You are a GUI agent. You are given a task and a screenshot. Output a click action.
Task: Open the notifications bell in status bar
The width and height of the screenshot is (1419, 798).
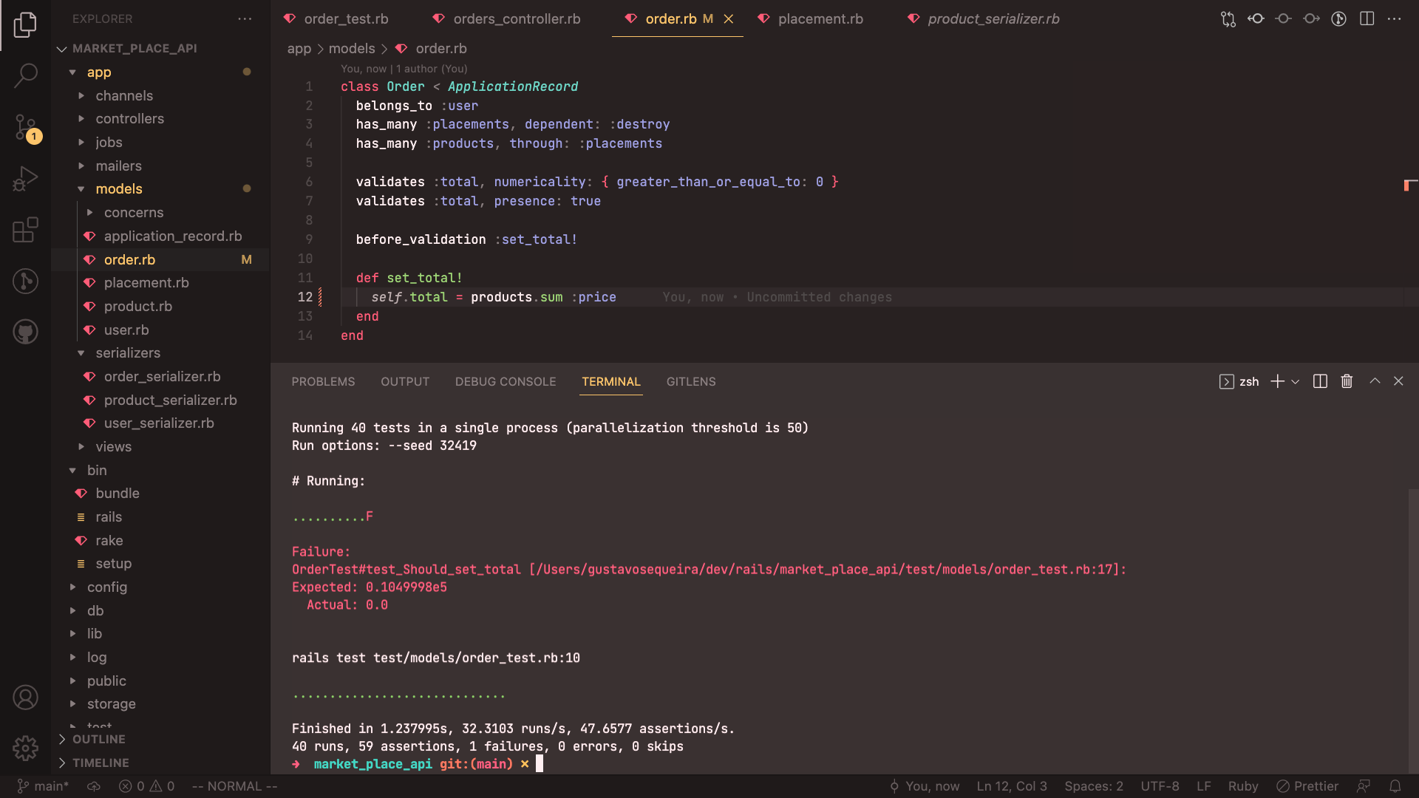pos(1395,786)
